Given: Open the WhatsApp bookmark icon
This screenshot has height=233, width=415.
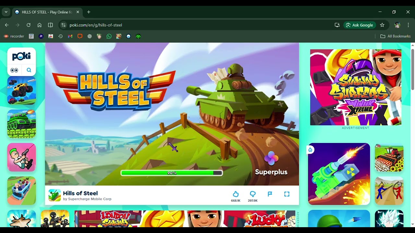Looking at the screenshot, I should tap(109, 36).
